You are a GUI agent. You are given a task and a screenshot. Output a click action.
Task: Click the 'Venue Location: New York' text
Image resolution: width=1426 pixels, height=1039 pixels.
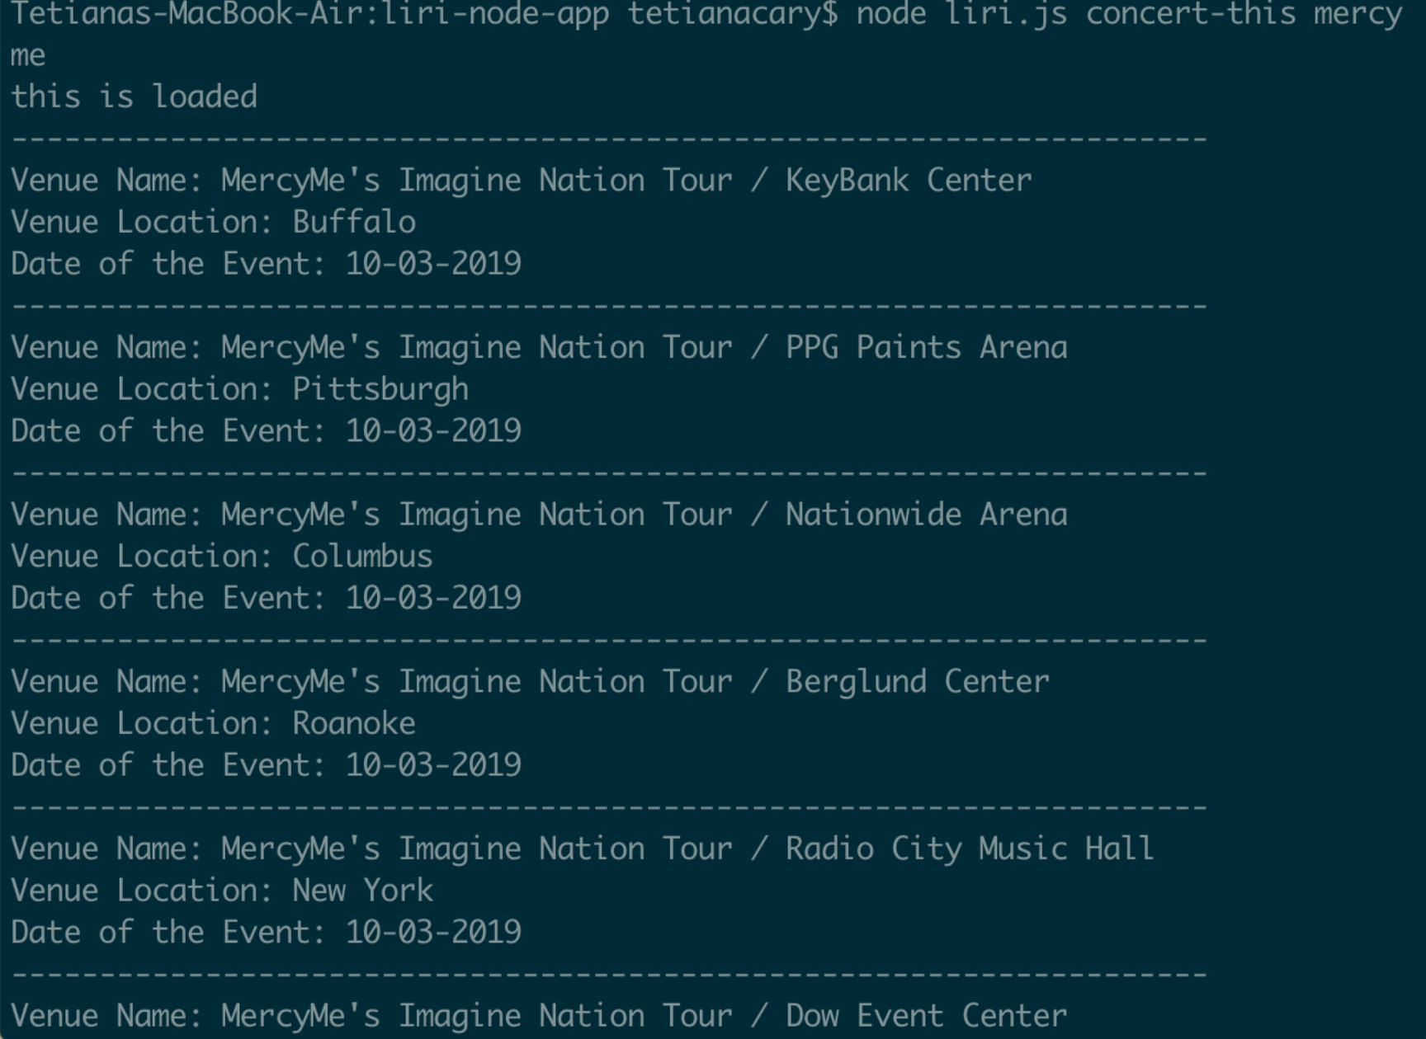222,891
